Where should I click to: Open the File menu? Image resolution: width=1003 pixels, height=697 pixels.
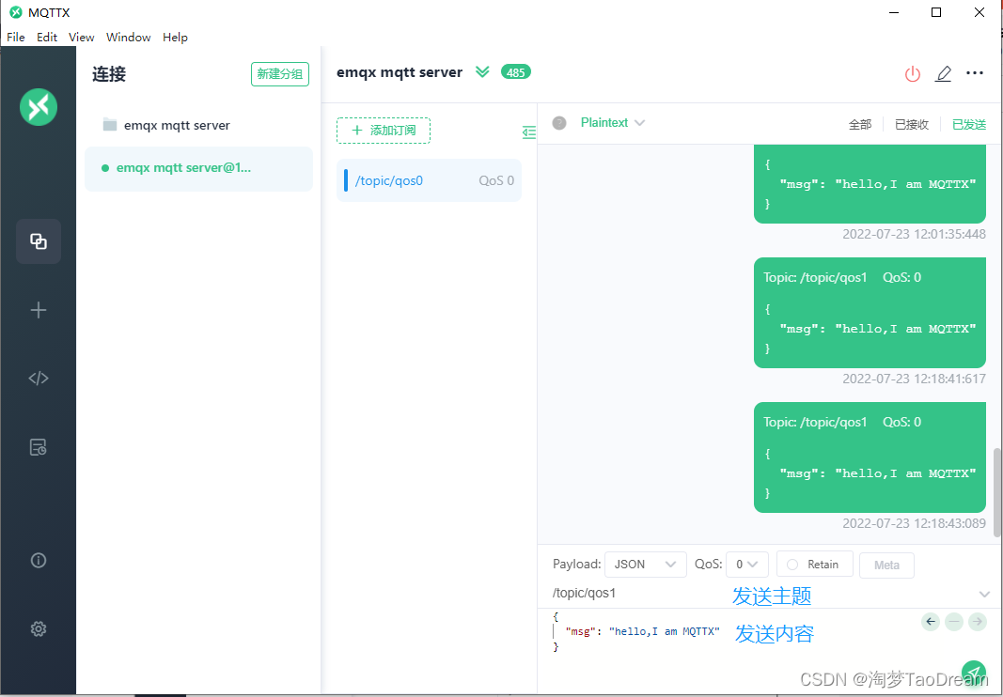tap(15, 37)
